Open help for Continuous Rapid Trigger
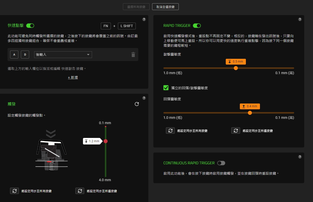 300,157
